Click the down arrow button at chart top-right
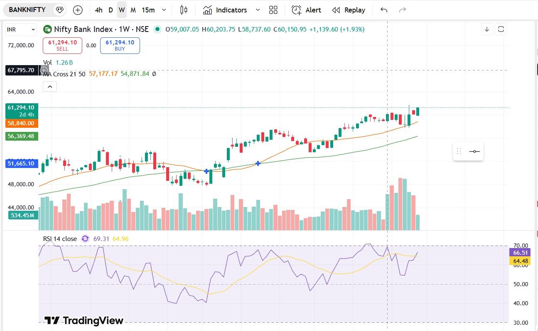 (487, 29)
